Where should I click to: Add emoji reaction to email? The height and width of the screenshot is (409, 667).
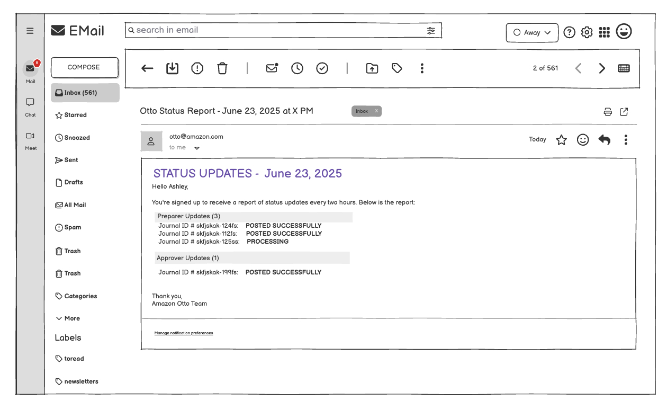[583, 140]
